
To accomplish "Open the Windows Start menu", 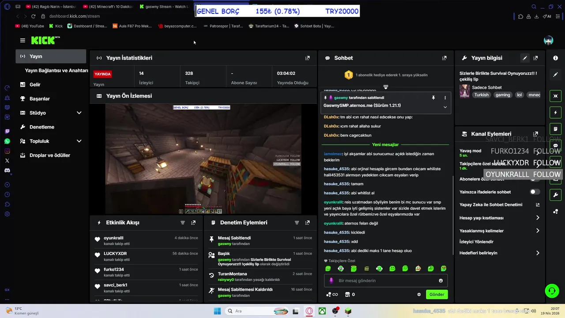I will 217,311.
